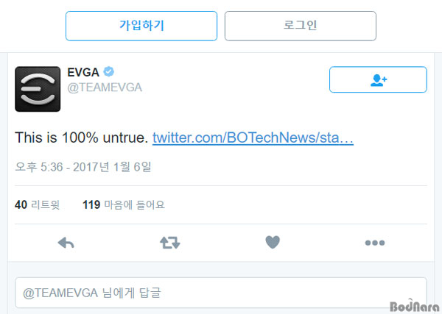Click the 오후 5:36 - 2017년 1월 6일 timestamp

coord(83,167)
